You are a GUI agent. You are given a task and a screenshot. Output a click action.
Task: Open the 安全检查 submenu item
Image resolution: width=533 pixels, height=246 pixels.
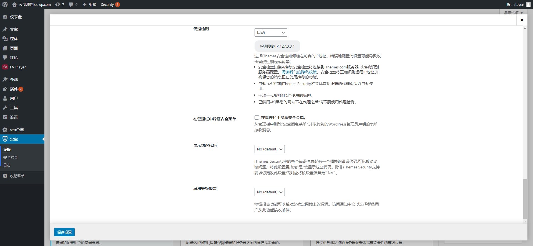pos(11,157)
